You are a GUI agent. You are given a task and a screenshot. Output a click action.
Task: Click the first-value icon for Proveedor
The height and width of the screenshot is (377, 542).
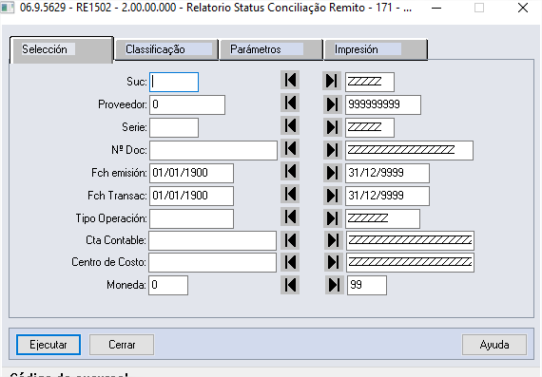(290, 103)
